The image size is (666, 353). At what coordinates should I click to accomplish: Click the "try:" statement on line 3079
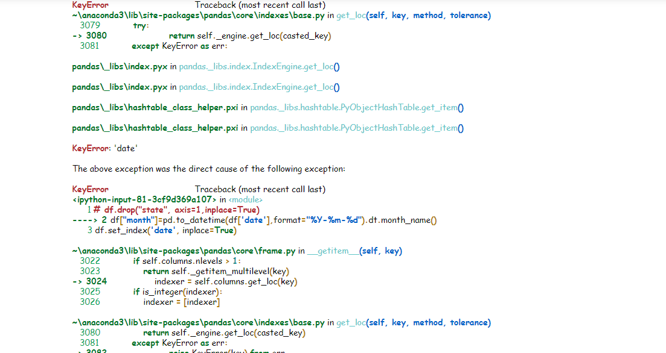point(141,25)
